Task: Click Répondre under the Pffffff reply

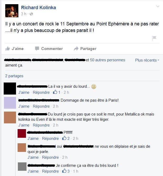Action: point(50,138)
